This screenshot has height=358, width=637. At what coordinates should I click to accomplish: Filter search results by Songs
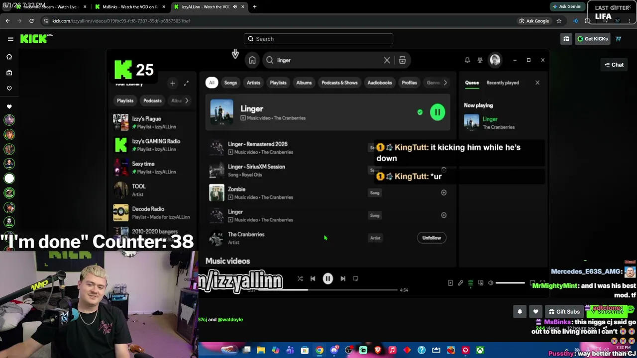pos(230,83)
